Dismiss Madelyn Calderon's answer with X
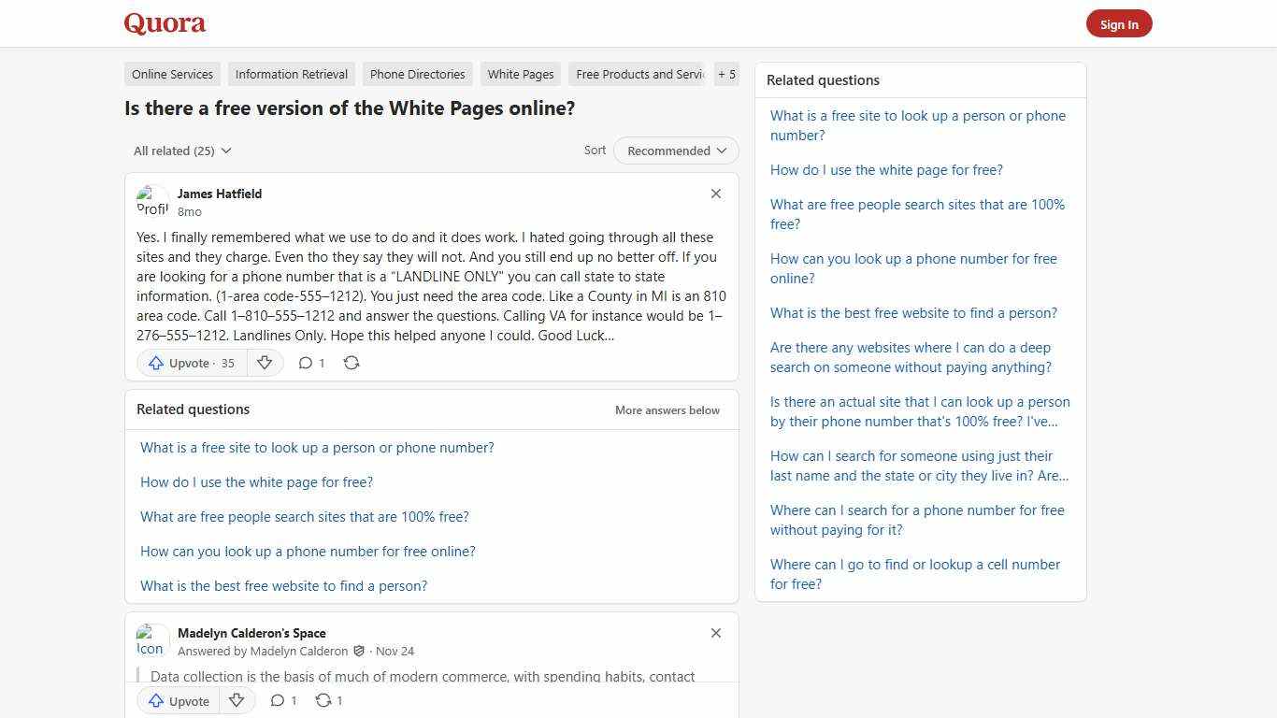Image resolution: width=1277 pixels, height=718 pixels. pyautogui.click(x=716, y=633)
